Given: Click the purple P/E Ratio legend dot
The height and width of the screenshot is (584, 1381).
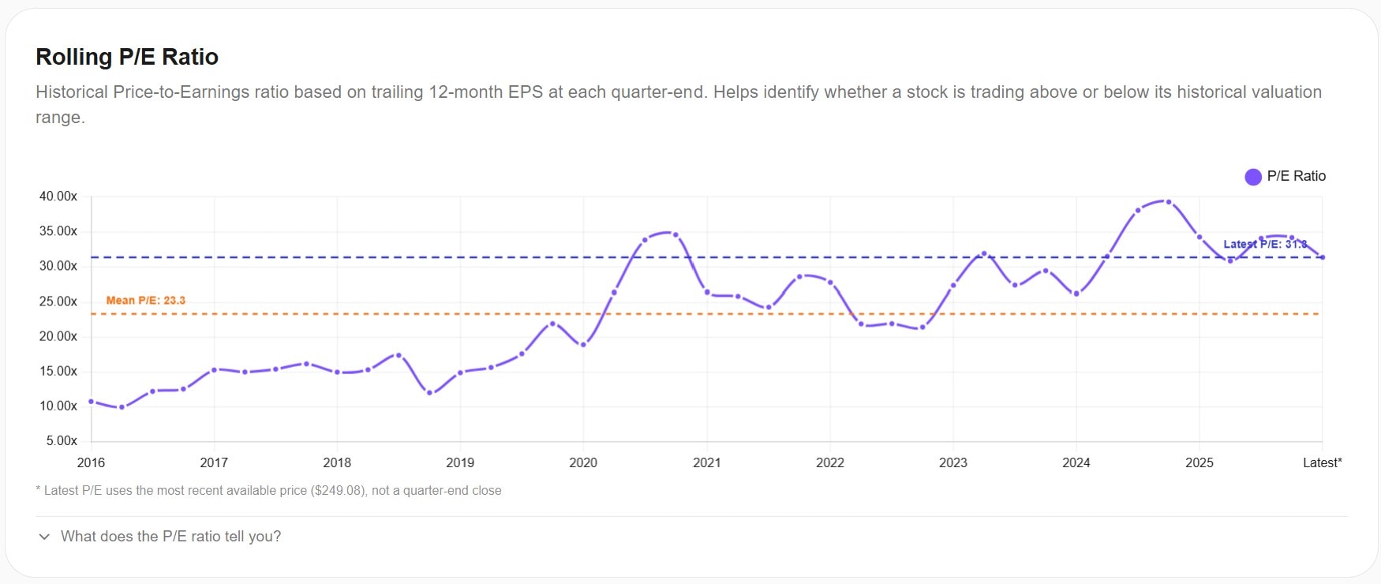Looking at the screenshot, I should coord(1254,176).
